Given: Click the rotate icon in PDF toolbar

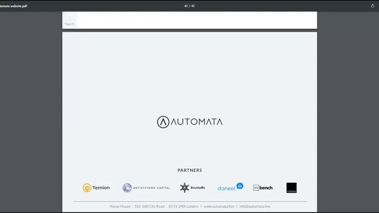Looking at the screenshot, I should coord(372,6).
